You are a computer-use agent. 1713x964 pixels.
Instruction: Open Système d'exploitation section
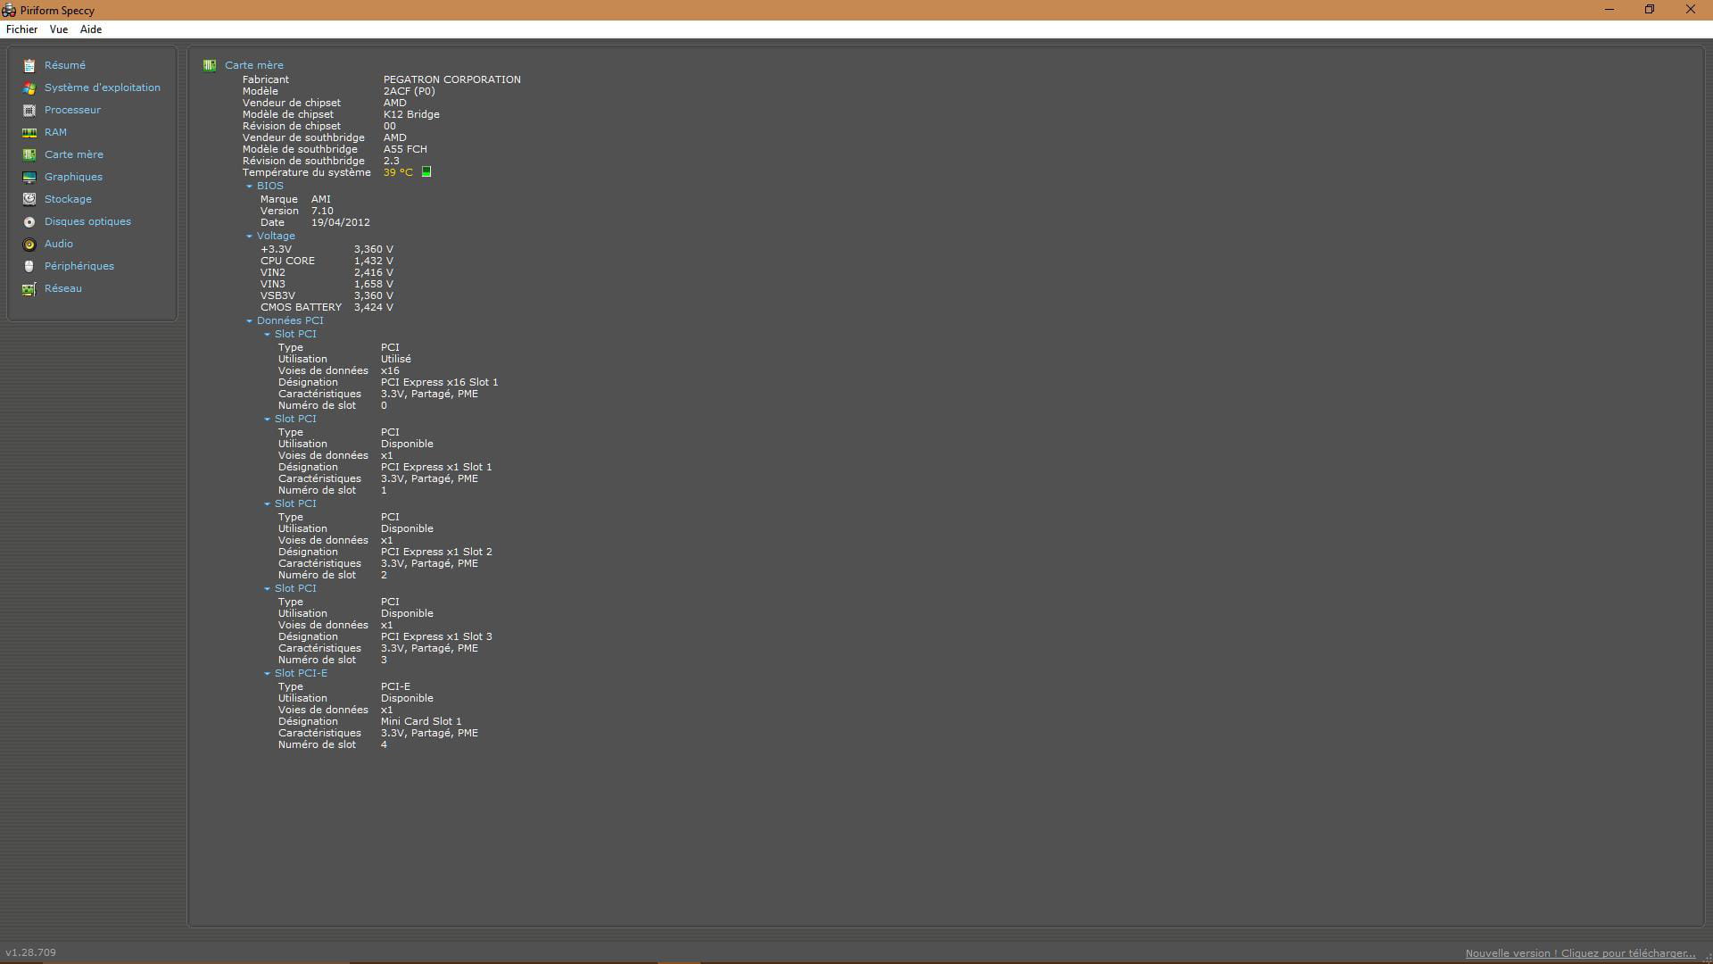click(x=103, y=87)
